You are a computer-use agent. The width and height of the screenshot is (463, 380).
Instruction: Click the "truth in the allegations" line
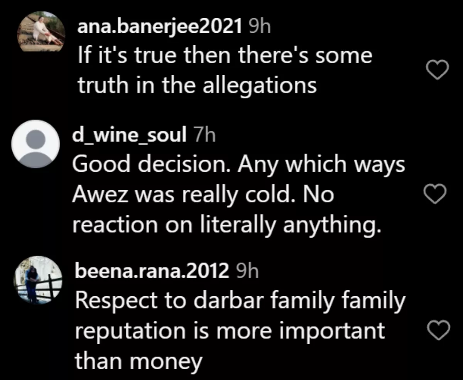click(197, 86)
